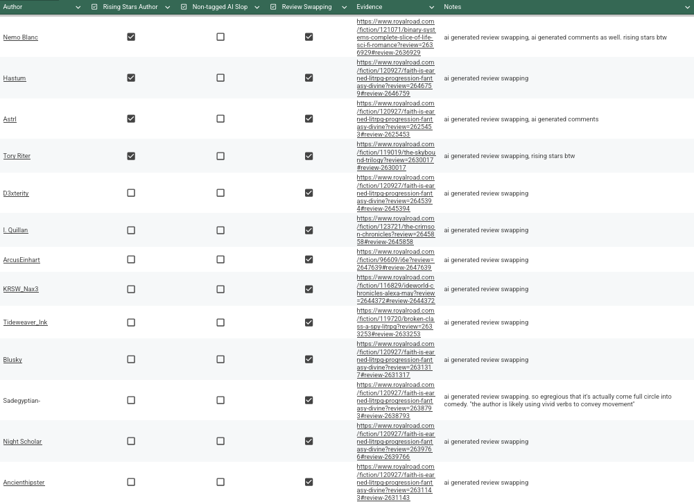Open Night Scholar author link
Viewport: 694px width, 502px height.
coord(23,442)
